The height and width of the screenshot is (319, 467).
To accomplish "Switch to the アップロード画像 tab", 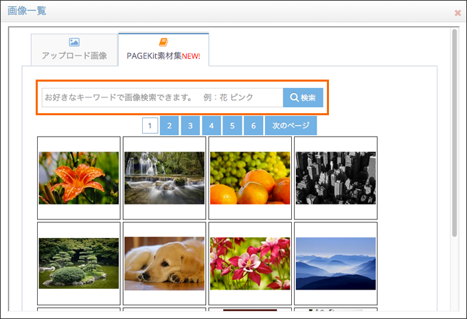I will pyautogui.click(x=74, y=49).
